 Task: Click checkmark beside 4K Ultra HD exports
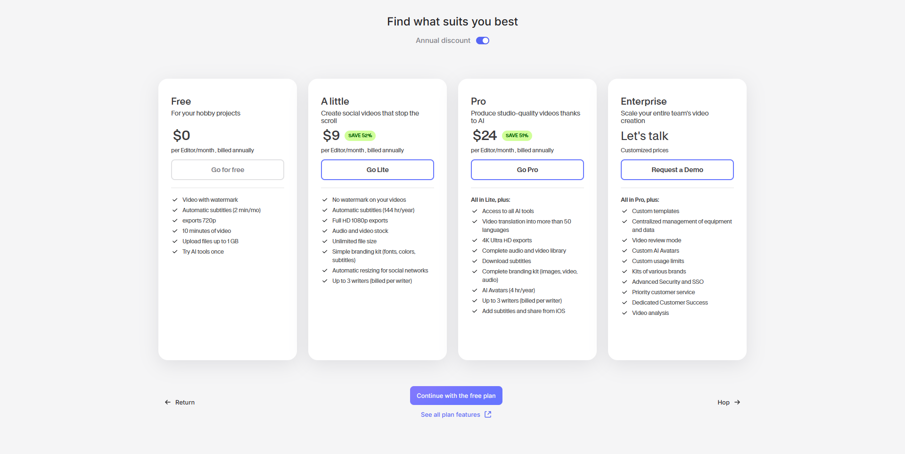(x=475, y=240)
